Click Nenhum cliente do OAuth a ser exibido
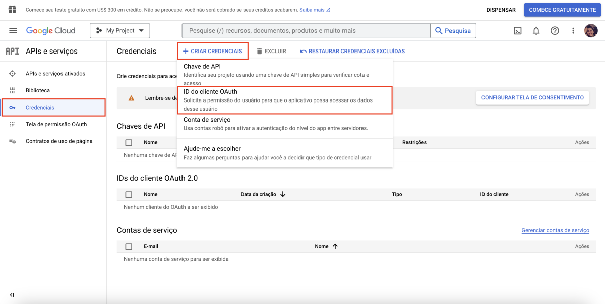The width and height of the screenshot is (605, 304). click(x=171, y=207)
